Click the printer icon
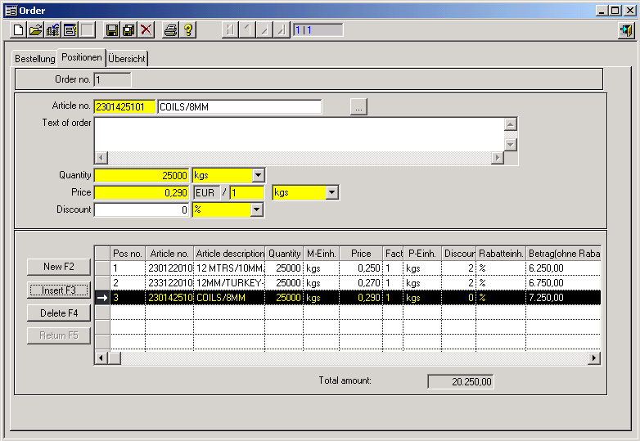This screenshot has height=441, width=640. 170,30
